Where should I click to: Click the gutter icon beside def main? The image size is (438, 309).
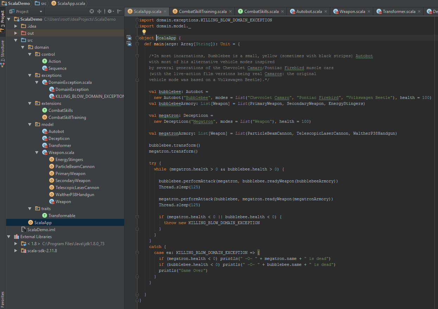coord(129,44)
